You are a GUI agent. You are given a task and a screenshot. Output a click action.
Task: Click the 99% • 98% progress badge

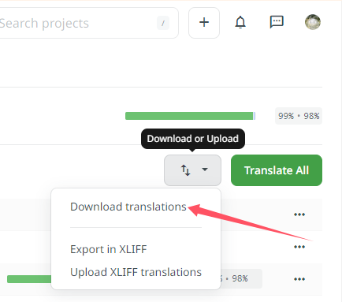tap(299, 116)
